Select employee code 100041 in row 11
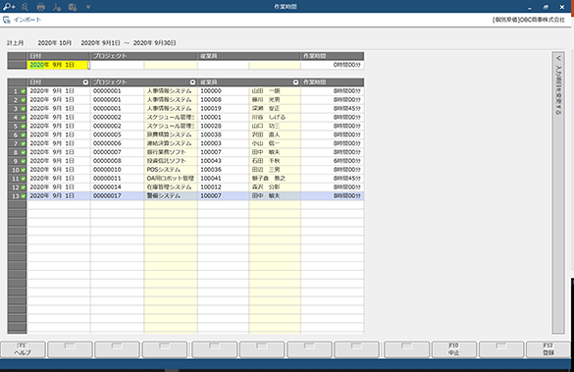Viewport: 574px width, 372px height. coord(224,179)
